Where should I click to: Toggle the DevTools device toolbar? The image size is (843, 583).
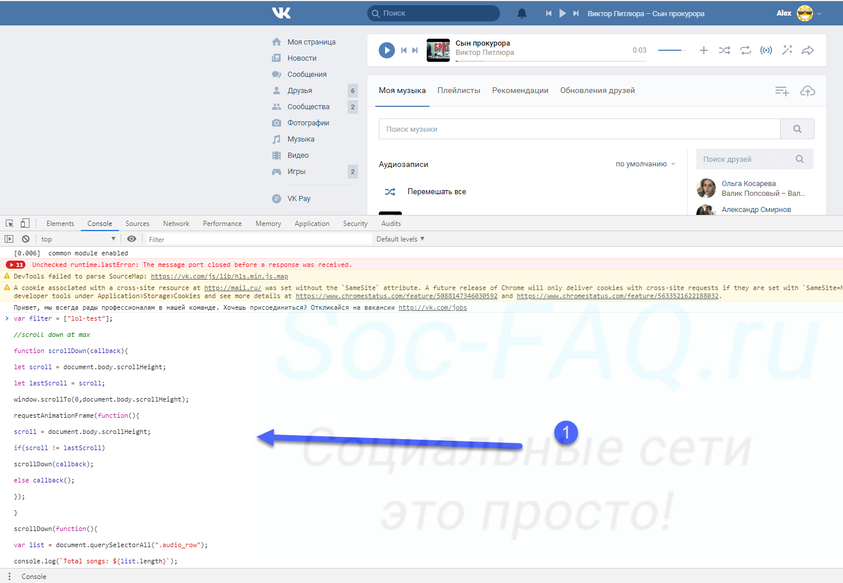coord(25,224)
